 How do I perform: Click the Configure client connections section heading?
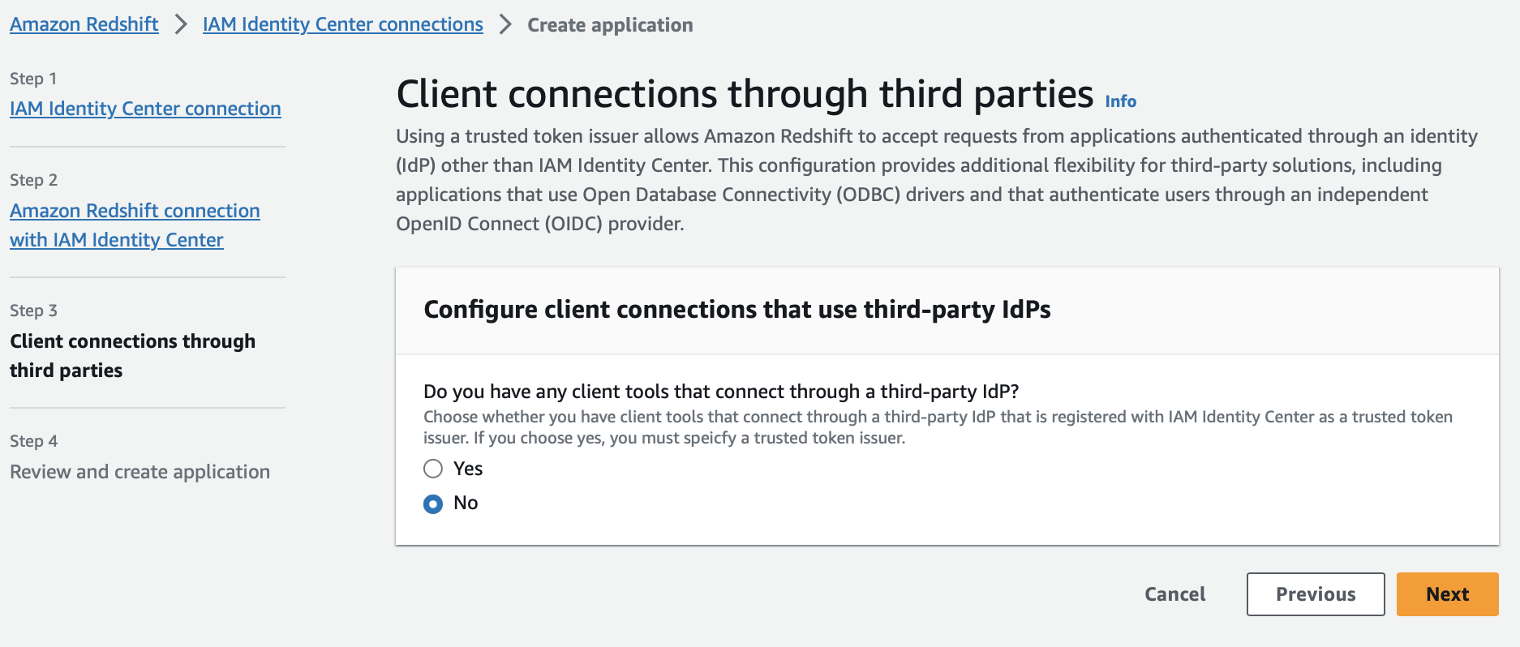[736, 310]
